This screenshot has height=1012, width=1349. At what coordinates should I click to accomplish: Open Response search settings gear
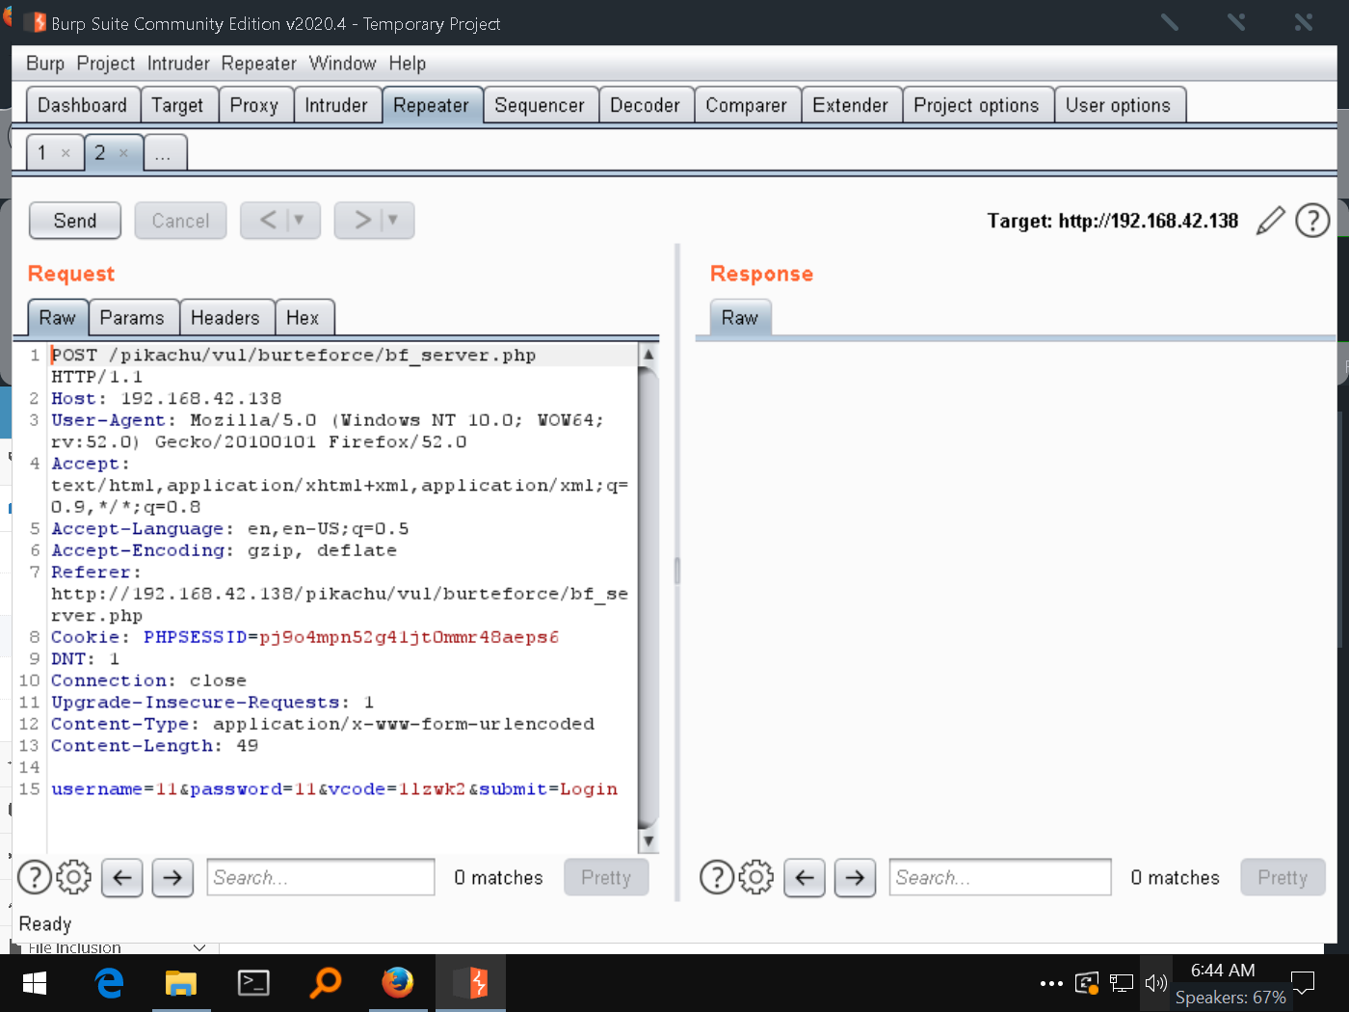tap(755, 877)
